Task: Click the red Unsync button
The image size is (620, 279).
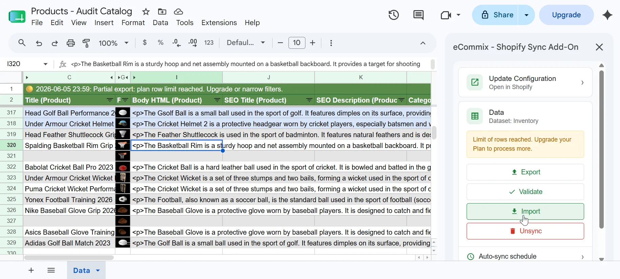Action: pos(525,231)
